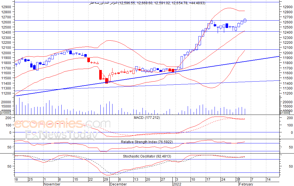The width and height of the screenshot is (294, 186).
Task: Click the thick blue rising trendline
Action: pyautogui.click(x=147, y=76)
